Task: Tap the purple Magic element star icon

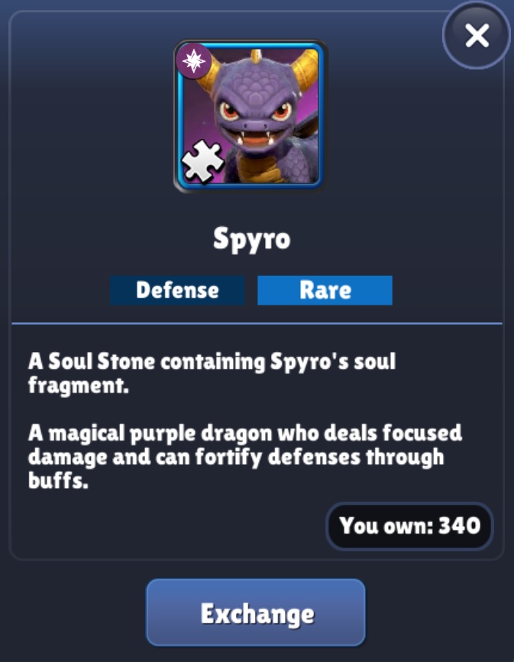Action: click(194, 61)
